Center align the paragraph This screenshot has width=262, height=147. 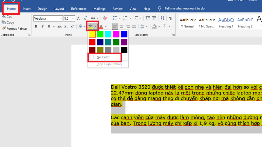[122, 26]
